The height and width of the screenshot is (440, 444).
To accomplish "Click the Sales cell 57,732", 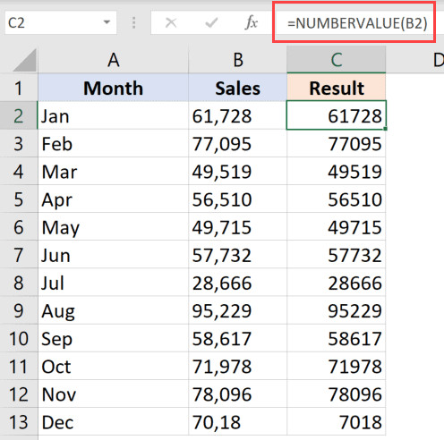I will click(238, 255).
